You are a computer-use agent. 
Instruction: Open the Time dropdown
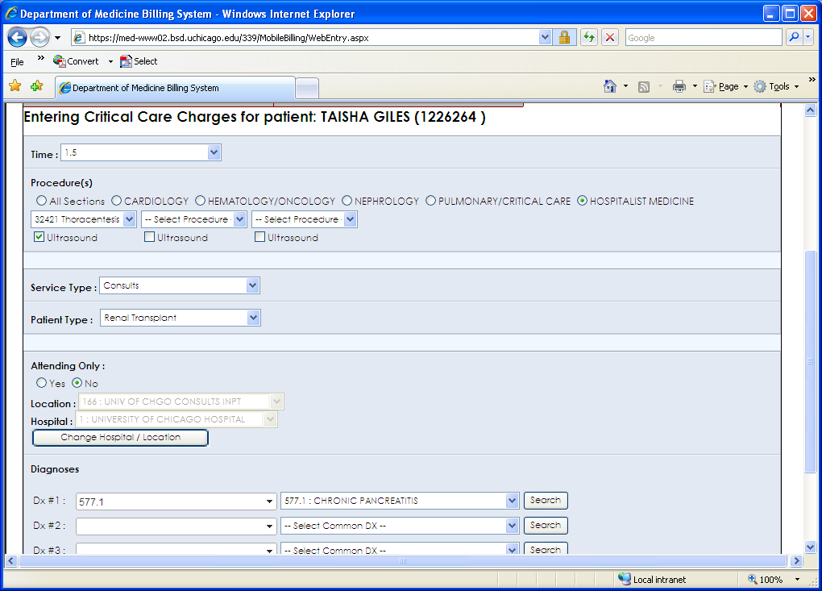[214, 152]
